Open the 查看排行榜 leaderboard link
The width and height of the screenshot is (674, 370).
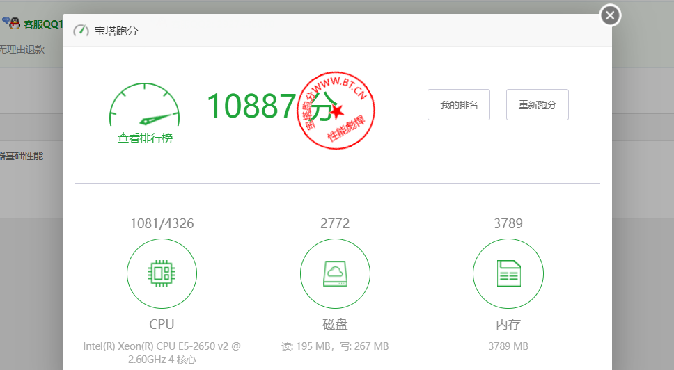(145, 138)
